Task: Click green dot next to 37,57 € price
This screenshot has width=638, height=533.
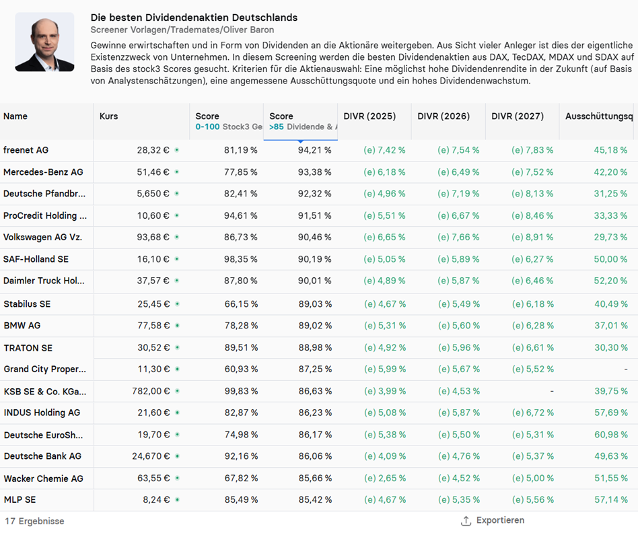Action: [x=176, y=281]
